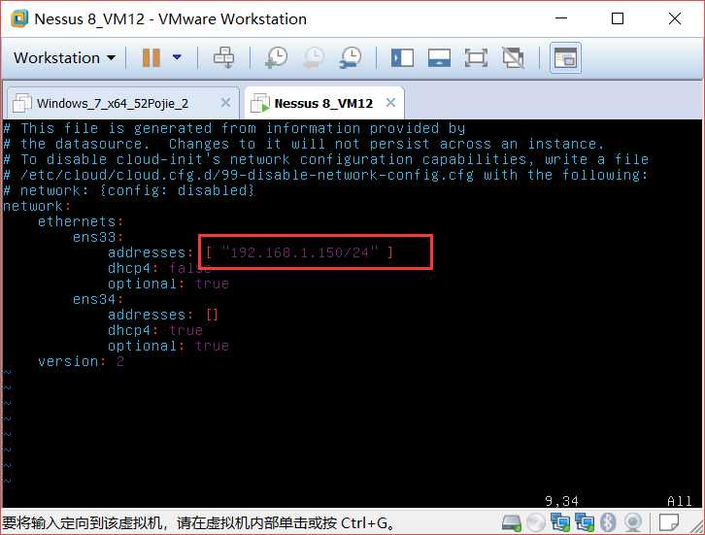Switch to the Windows_7_x64_52Pojie_2 tab

113,103
